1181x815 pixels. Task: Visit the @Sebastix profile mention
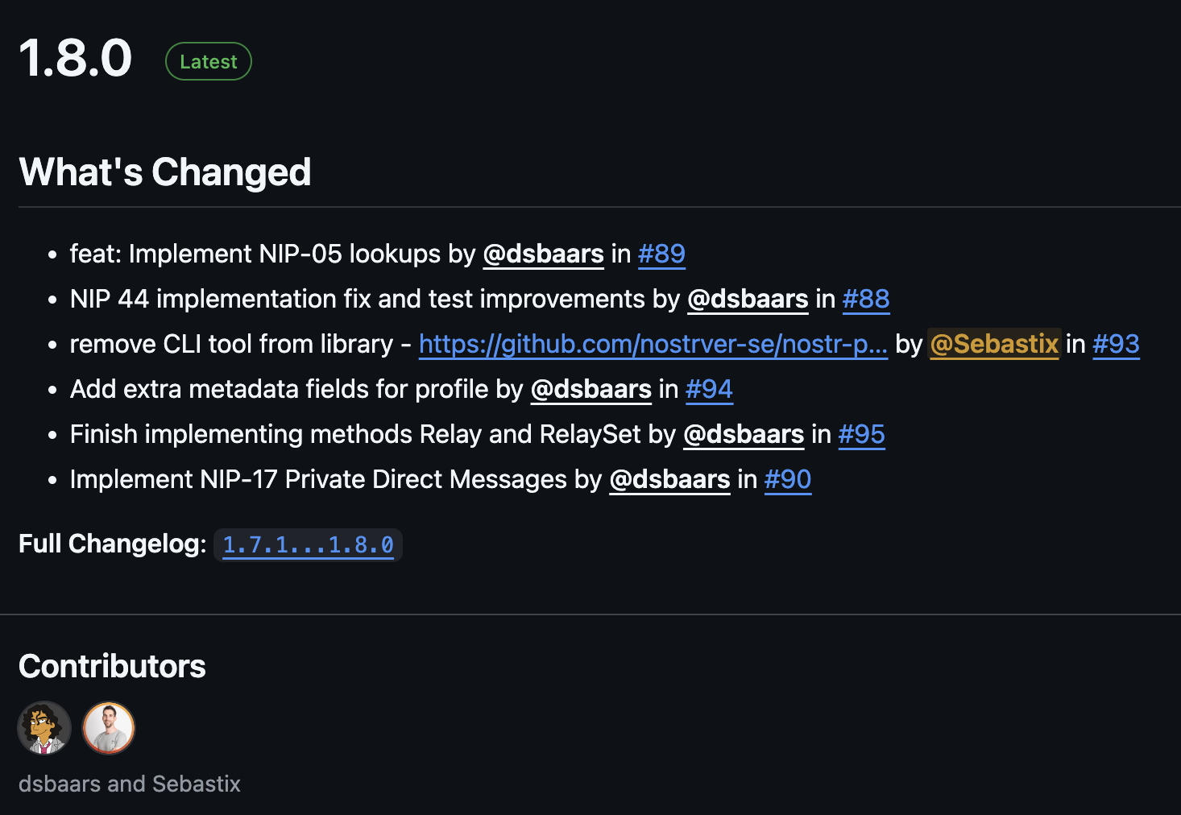coord(994,345)
